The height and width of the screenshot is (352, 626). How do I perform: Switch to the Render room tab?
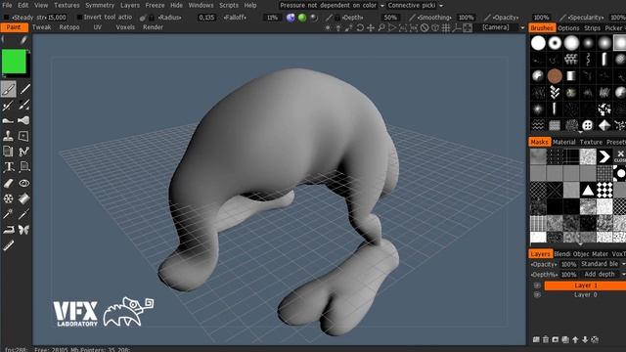tap(153, 27)
